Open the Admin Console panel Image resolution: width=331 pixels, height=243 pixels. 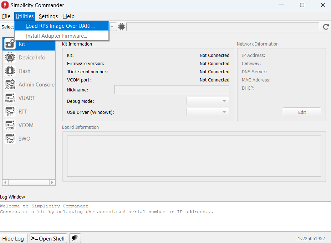[x=36, y=84]
